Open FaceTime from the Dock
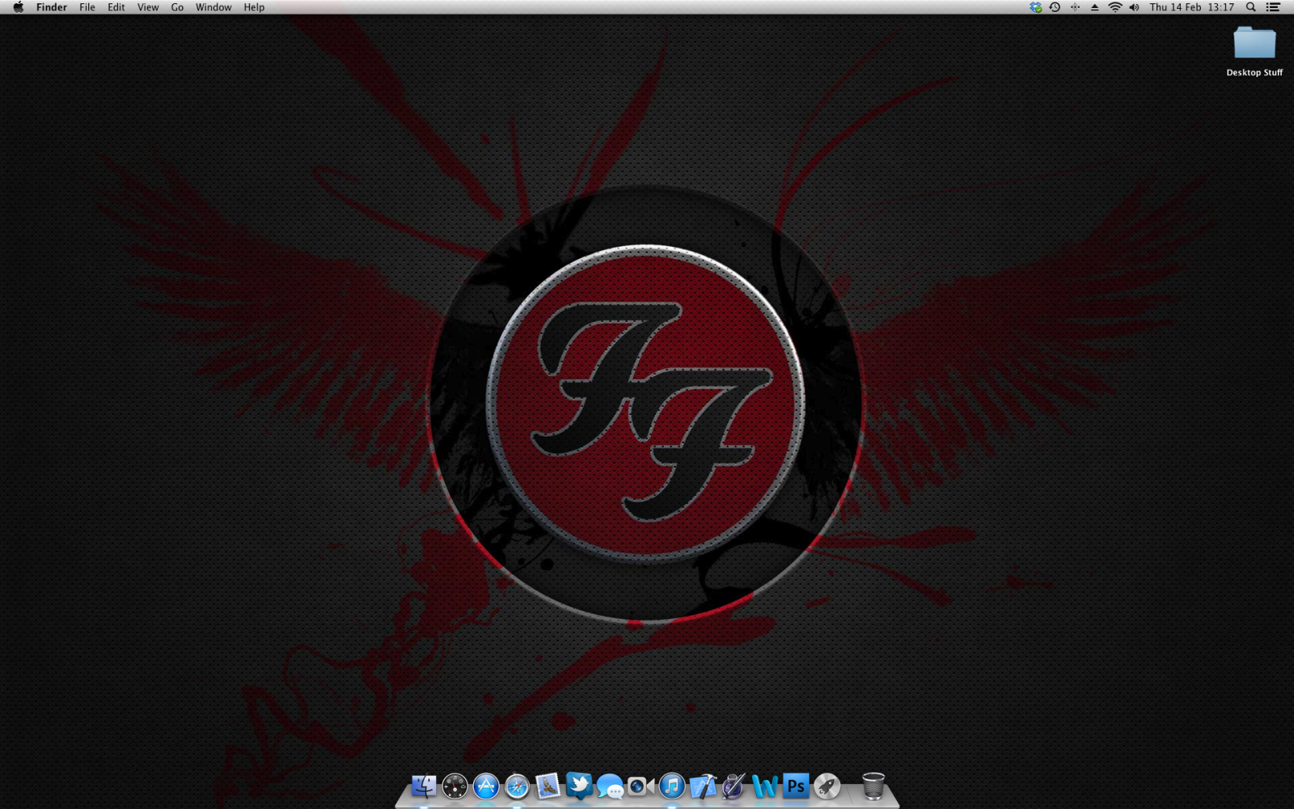The width and height of the screenshot is (1294, 809). (641, 786)
